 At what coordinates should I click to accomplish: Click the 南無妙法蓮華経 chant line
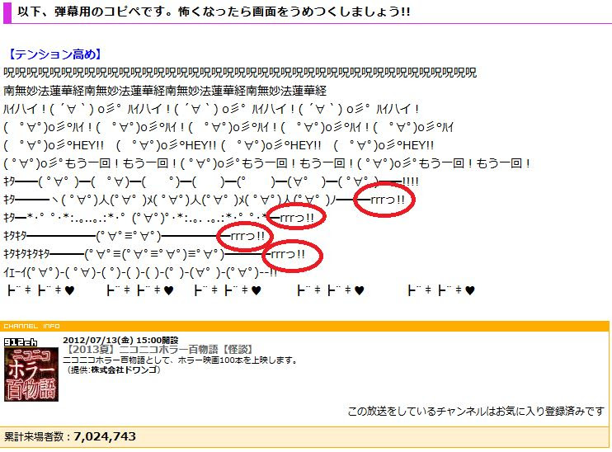tap(165, 91)
